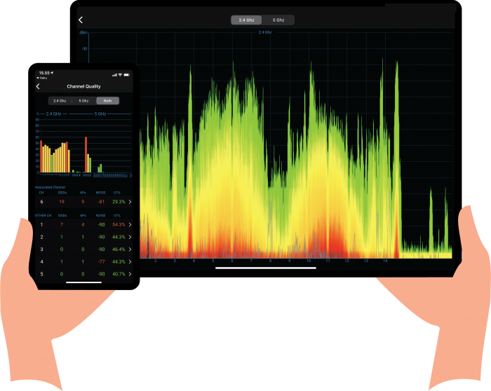
Task: Tap the cellular signal bars icon on phone
Action: [114, 73]
